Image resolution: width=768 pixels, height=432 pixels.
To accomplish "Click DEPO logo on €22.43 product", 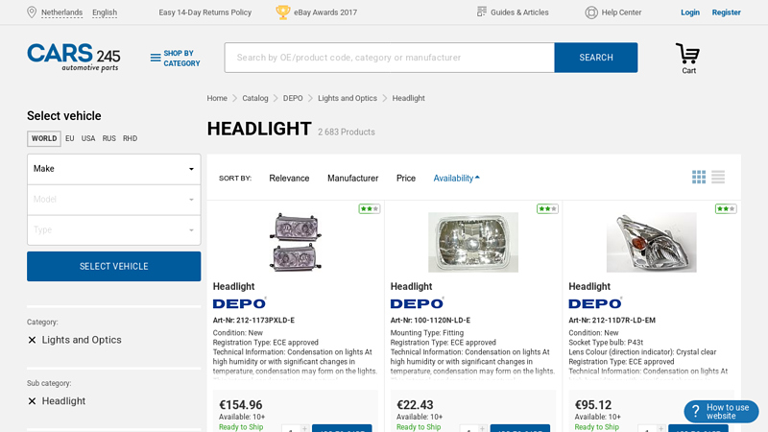I will coord(418,303).
